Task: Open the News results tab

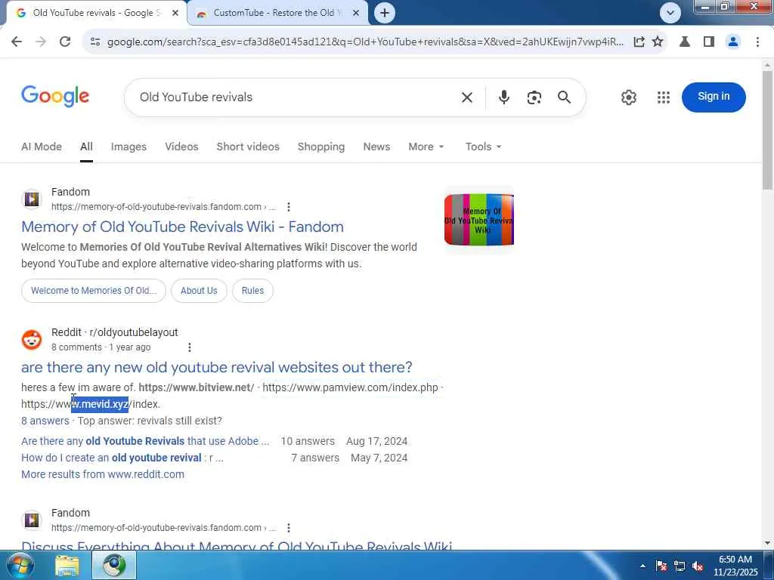Action: point(376,147)
